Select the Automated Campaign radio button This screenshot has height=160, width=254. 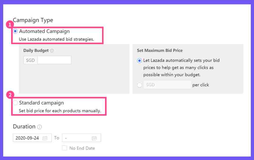(x=15, y=31)
